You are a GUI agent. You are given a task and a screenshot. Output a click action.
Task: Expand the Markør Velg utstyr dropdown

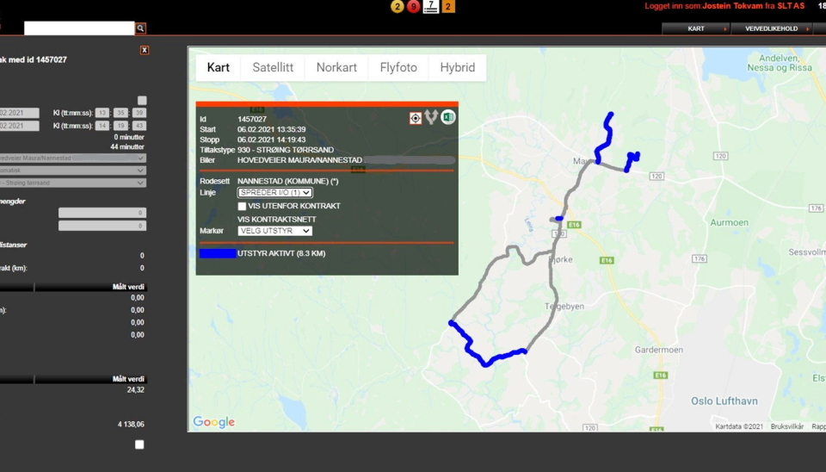click(274, 231)
